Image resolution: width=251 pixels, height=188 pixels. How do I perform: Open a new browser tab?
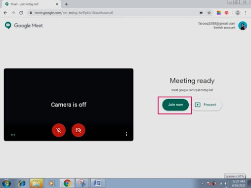66,4
